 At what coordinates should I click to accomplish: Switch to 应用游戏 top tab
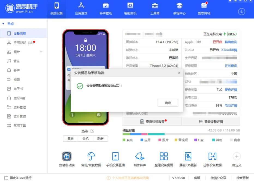point(81,9)
